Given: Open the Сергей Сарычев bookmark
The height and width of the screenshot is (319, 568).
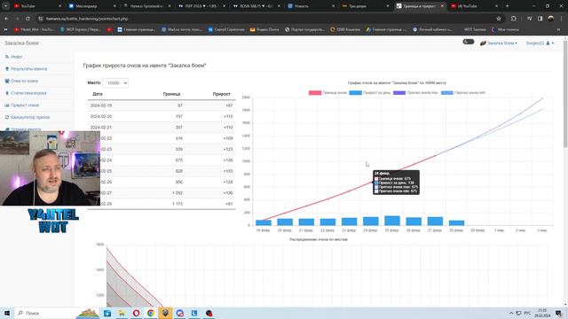Looking at the screenshot, I should tap(226, 29).
